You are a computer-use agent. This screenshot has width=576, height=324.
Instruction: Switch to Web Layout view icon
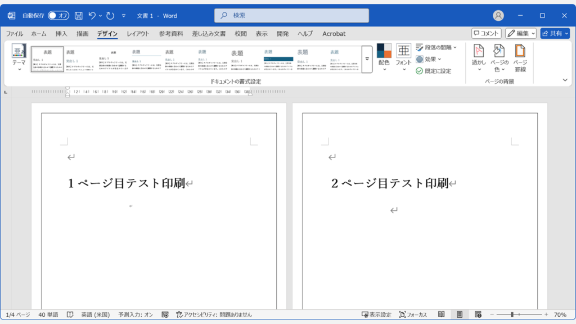tap(478, 314)
